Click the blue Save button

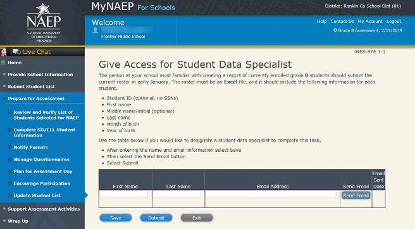click(x=115, y=218)
